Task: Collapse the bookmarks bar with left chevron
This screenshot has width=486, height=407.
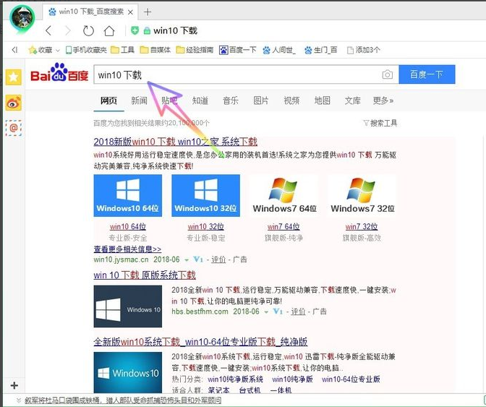Action: pos(14,50)
